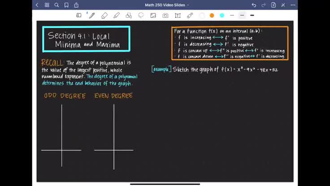Image resolution: width=330 pixels, height=186 pixels.
Task: Select the Eraser tool
Action: click(x=104, y=15)
